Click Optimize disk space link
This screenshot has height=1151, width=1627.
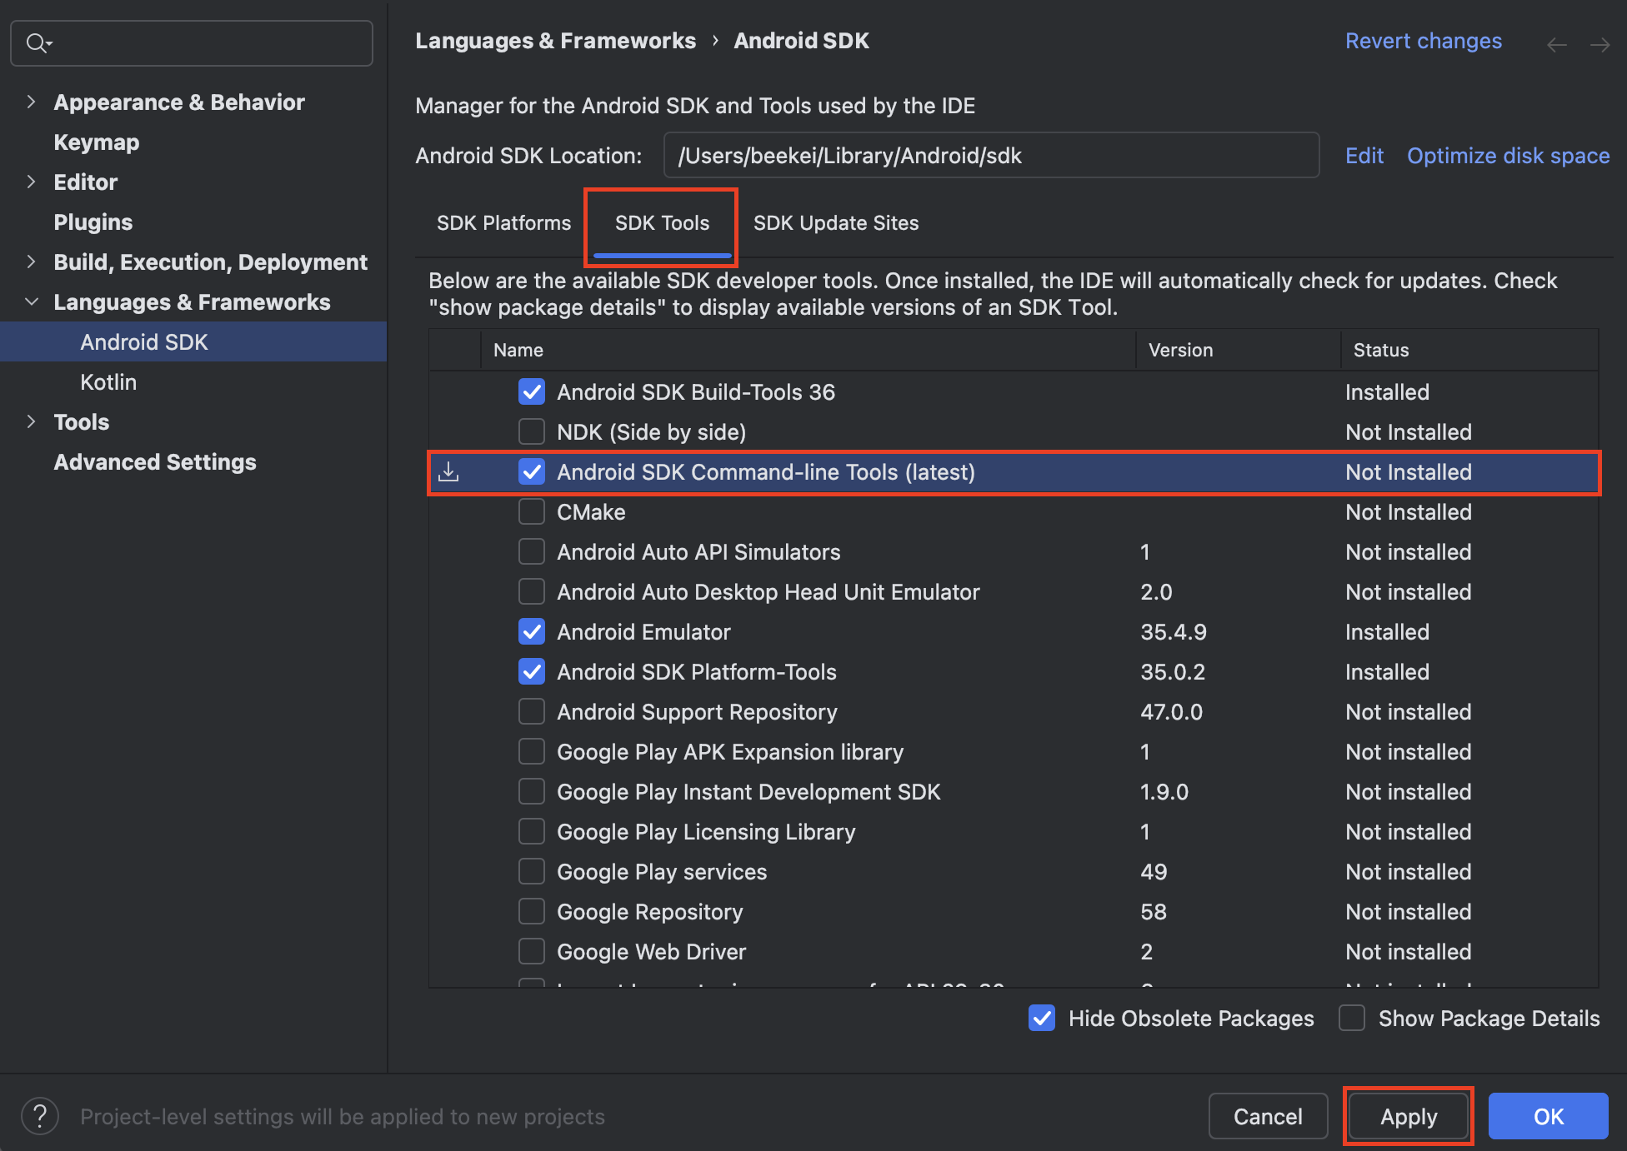(1508, 156)
